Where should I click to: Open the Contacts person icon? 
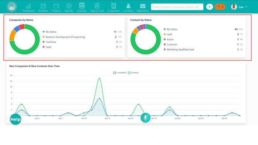128,6
